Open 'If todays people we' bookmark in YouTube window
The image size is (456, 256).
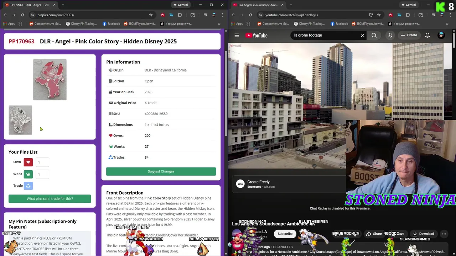404,24
